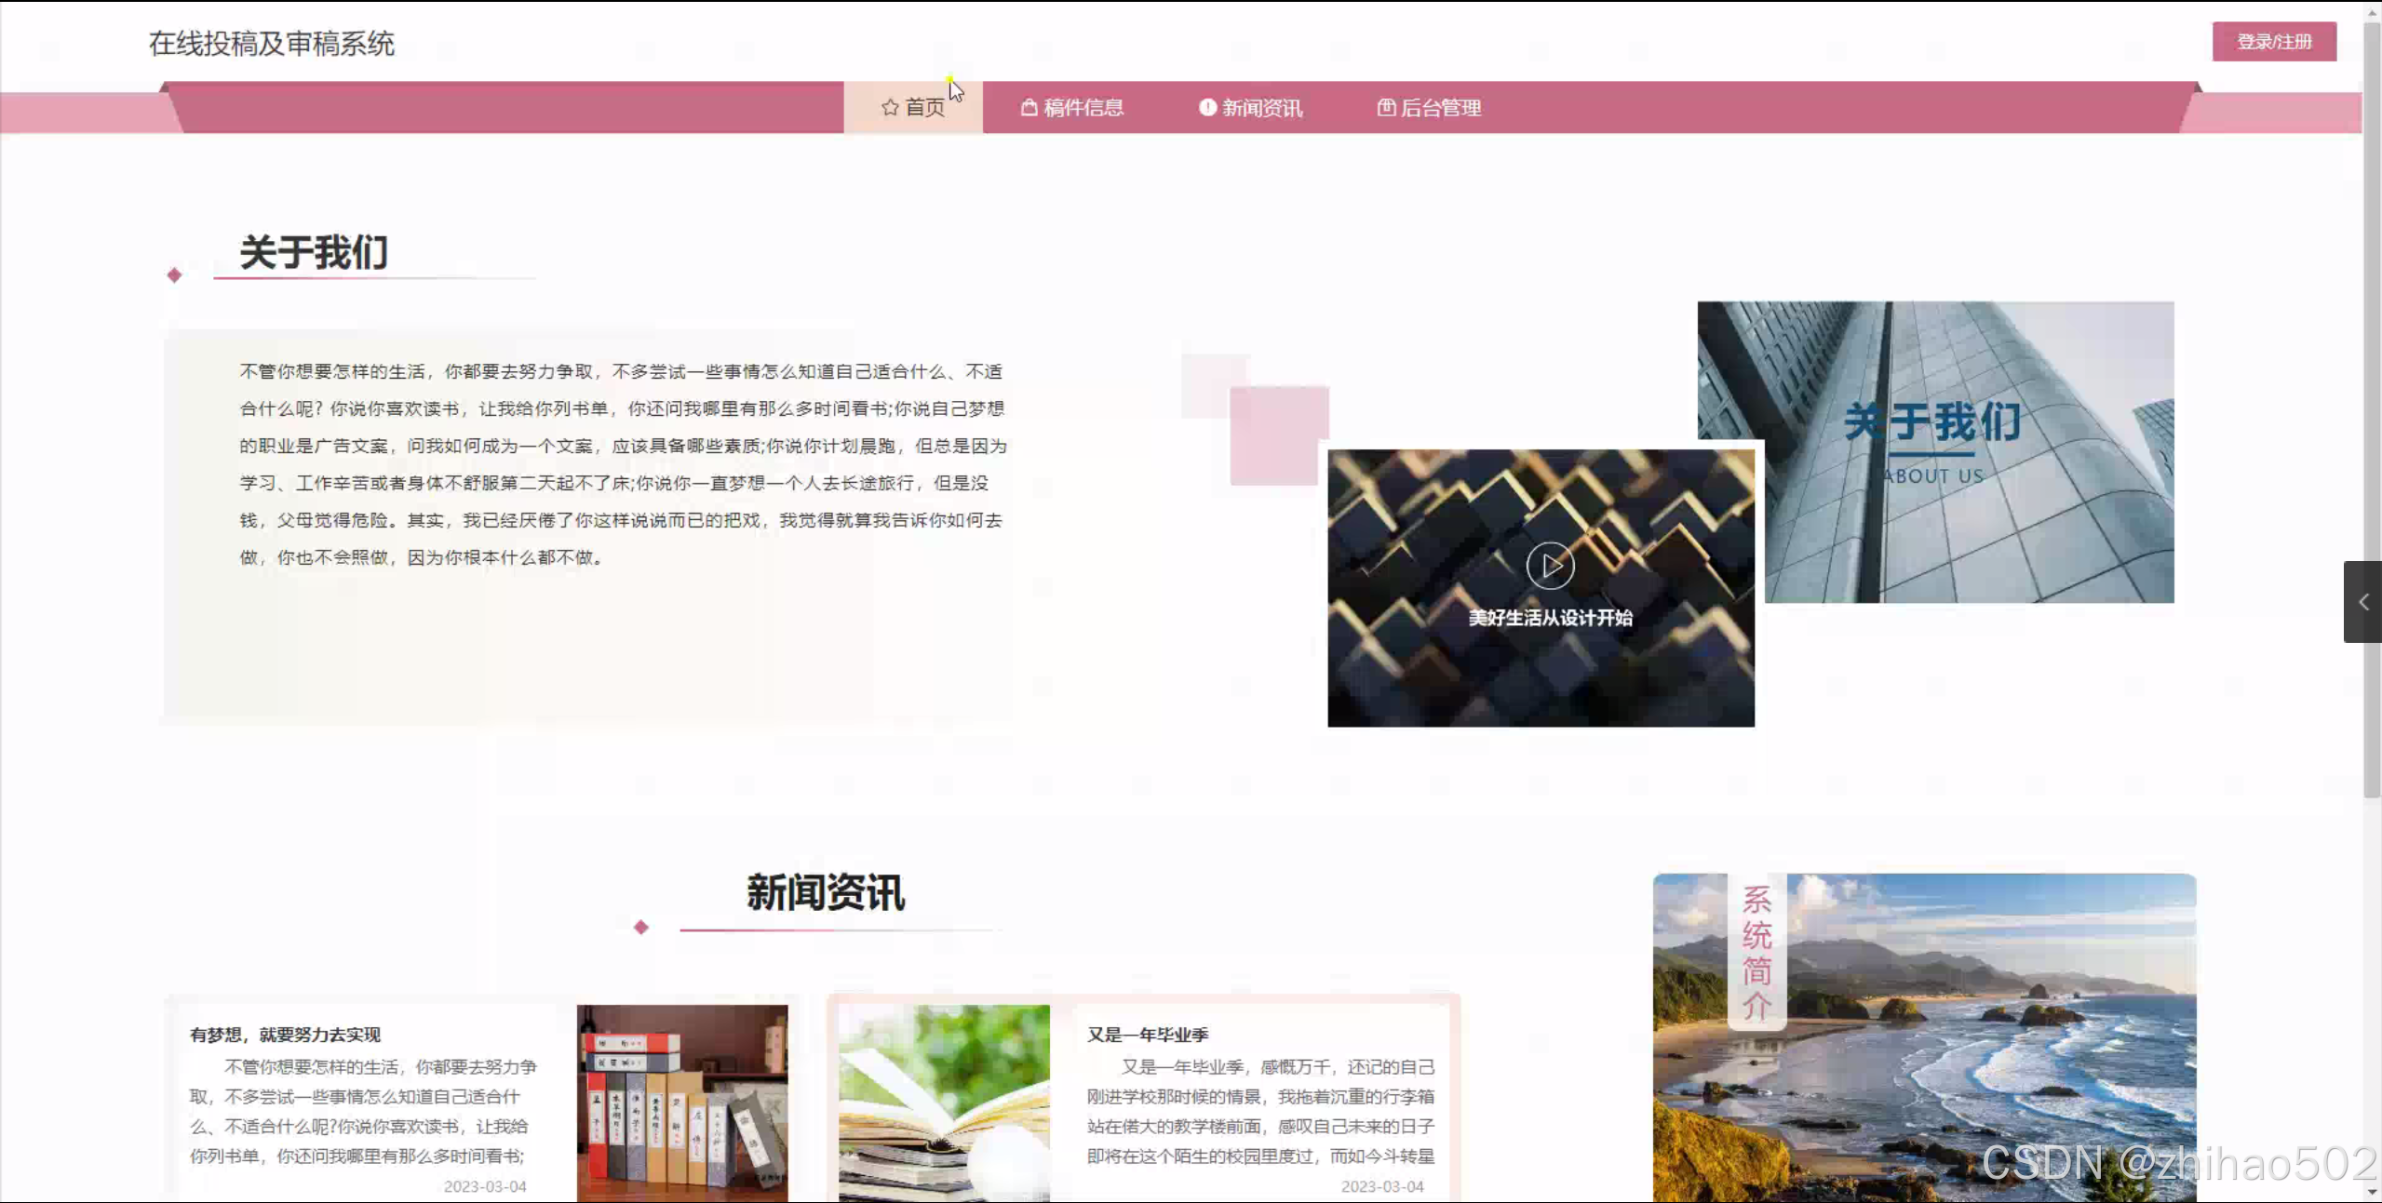Click the diamond icon beside 新闻资讯 heading
The height and width of the screenshot is (1203, 2382).
[x=640, y=928]
